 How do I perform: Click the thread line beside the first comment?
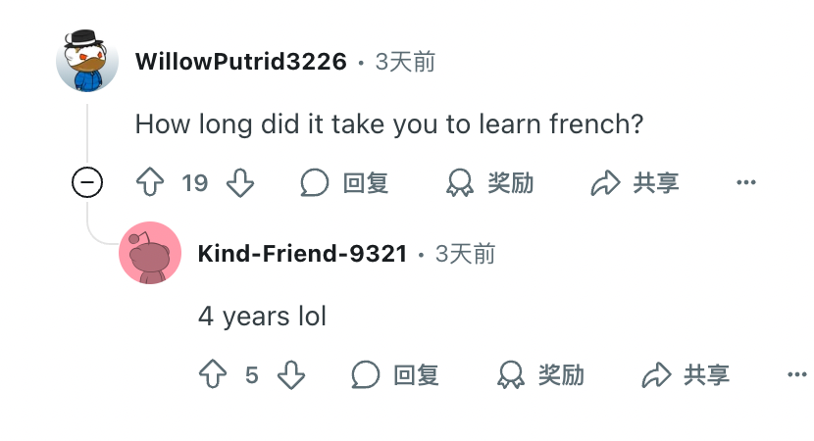tap(87, 134)
